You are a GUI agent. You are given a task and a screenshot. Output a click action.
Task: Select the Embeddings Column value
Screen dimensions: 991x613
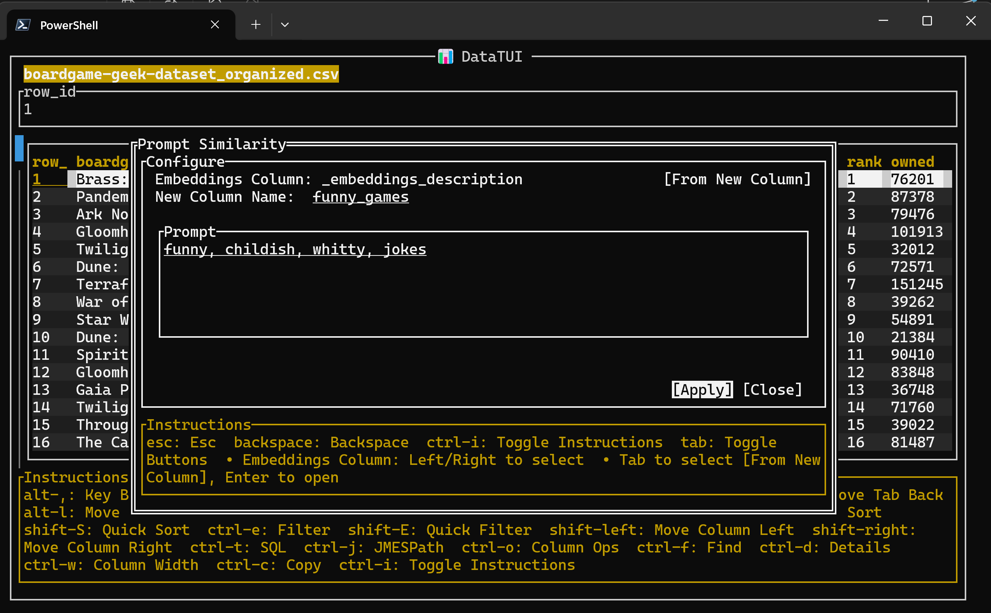pyautogui.click(x=422, y=179)
